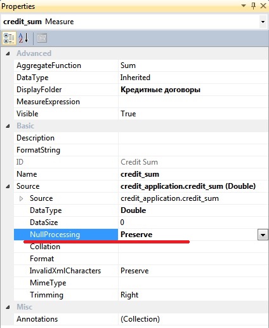
Task: Collapse the Source property group
Action: click(8, 186)
